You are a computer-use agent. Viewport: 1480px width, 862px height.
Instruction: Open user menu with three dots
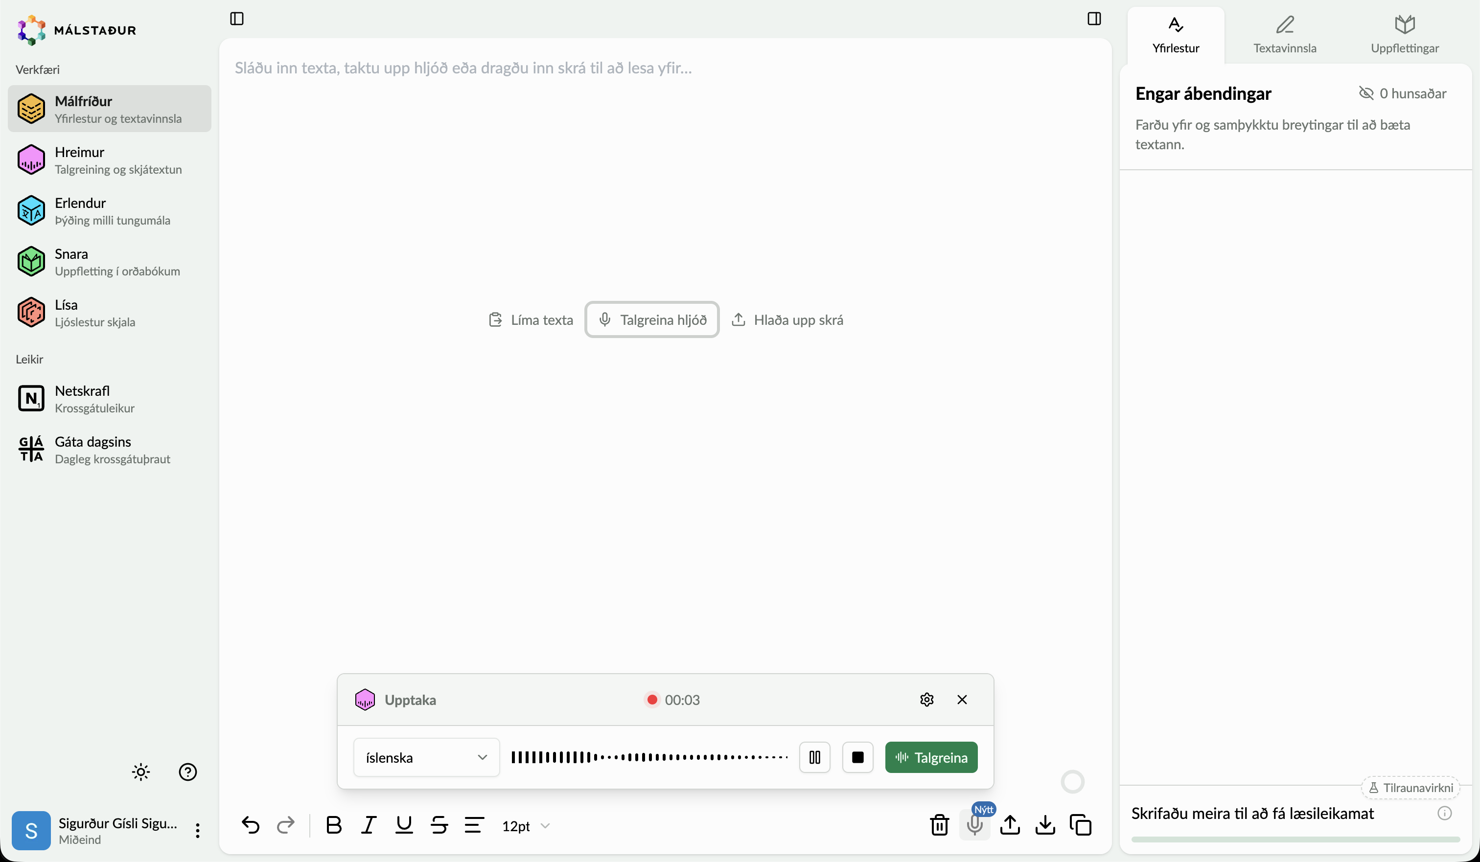click(198, 830)
